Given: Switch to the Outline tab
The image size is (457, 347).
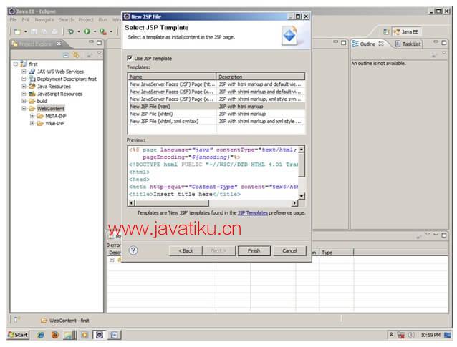Looking at the screenshot, I should coord(367,44).
